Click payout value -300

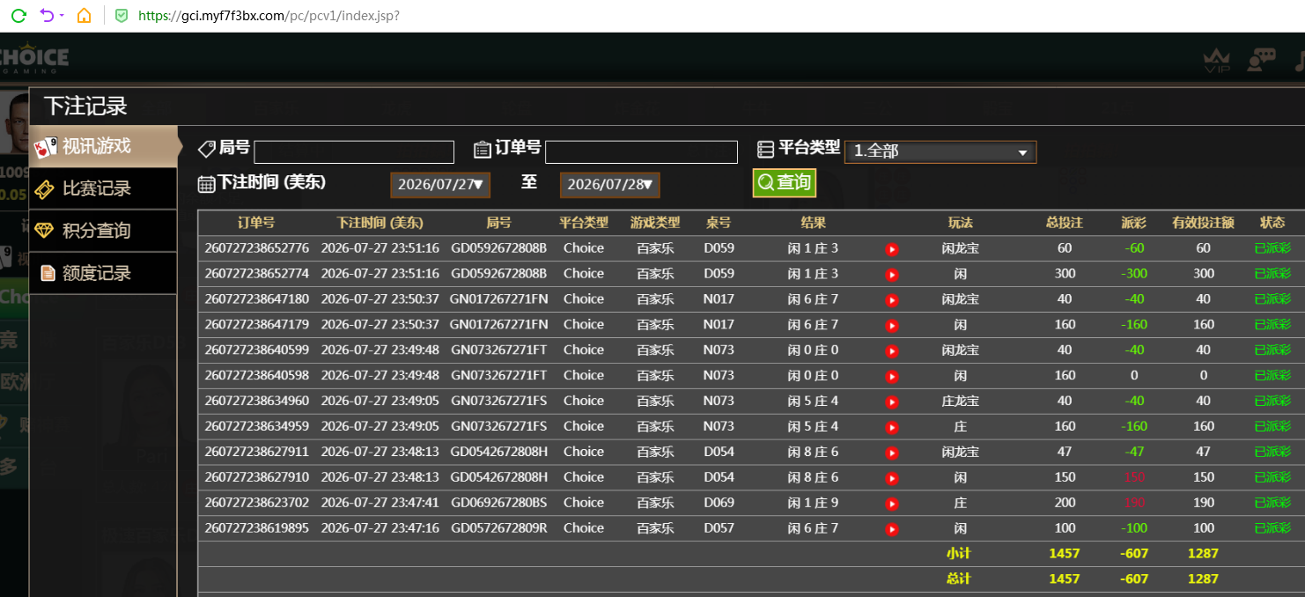[x=1134, y=274]
